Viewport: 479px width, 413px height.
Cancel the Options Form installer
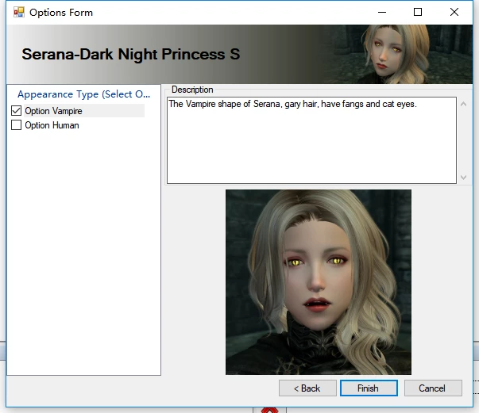click(433, 388)
